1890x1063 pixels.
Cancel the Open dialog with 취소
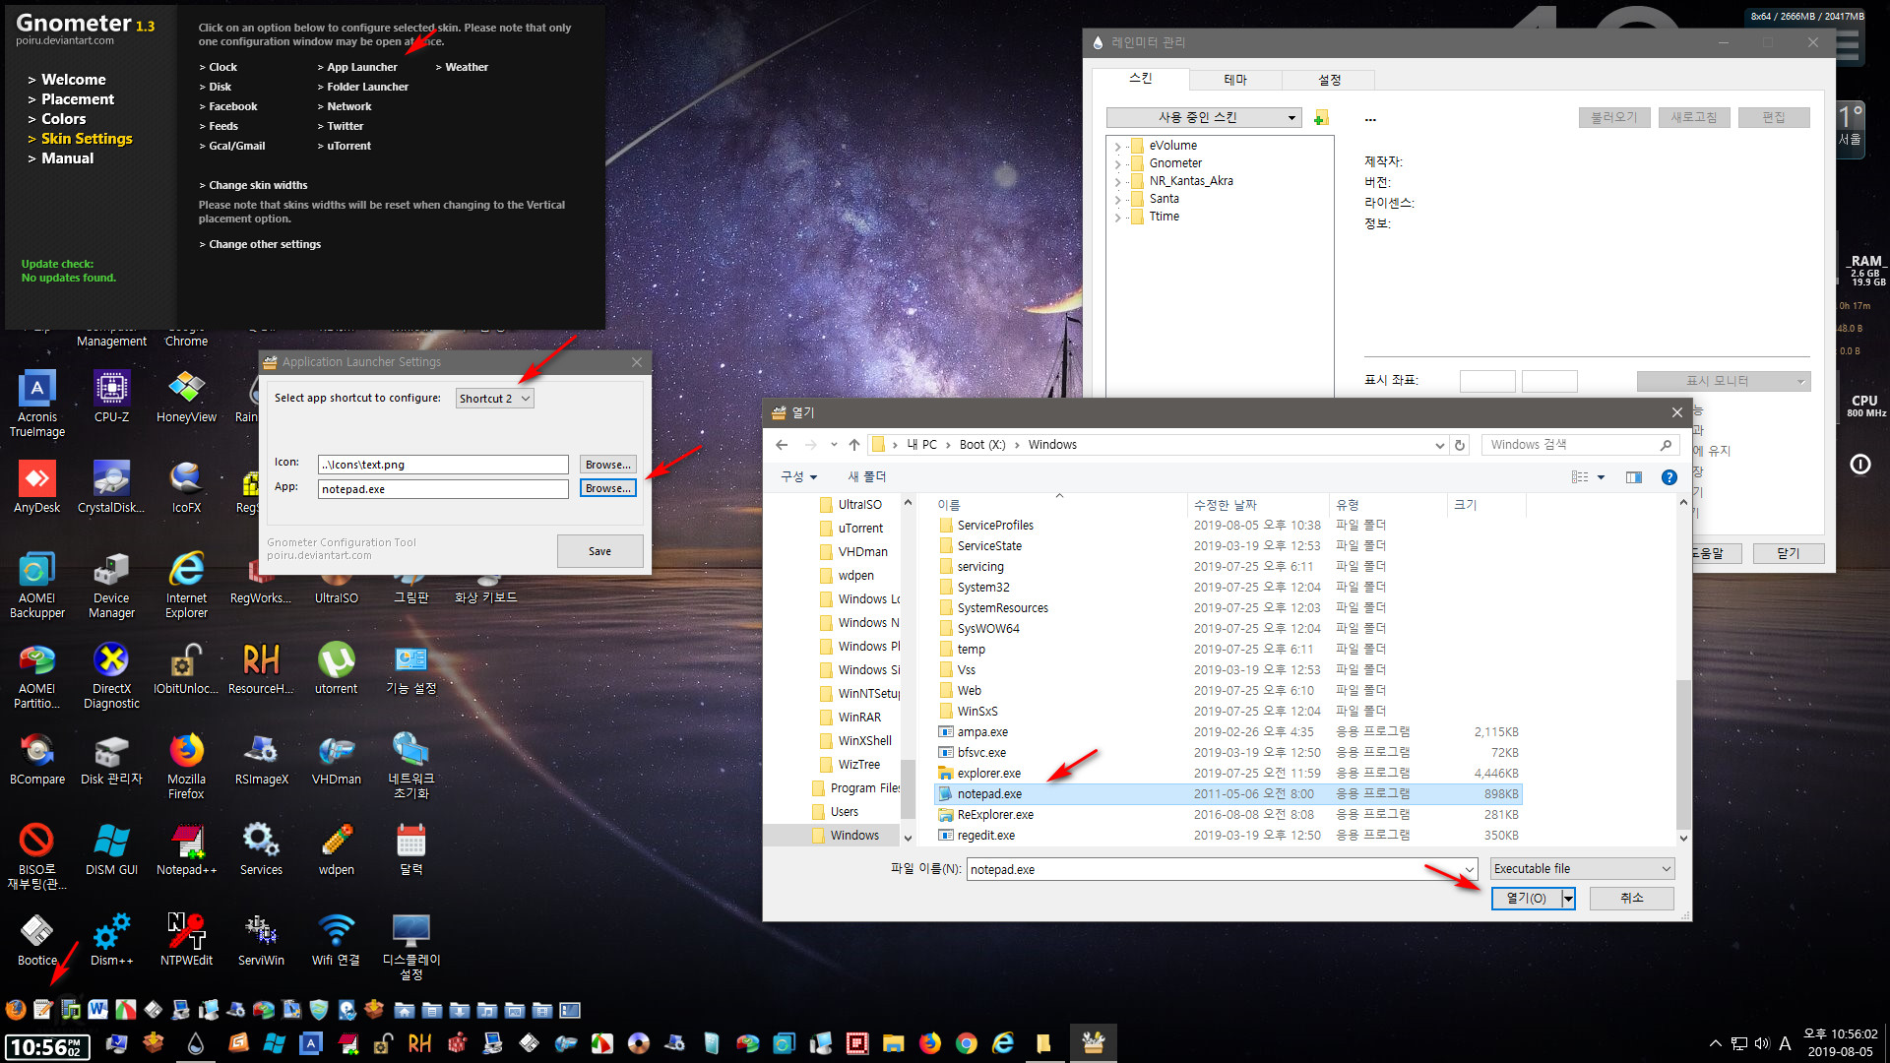[x=1631, y=898]
